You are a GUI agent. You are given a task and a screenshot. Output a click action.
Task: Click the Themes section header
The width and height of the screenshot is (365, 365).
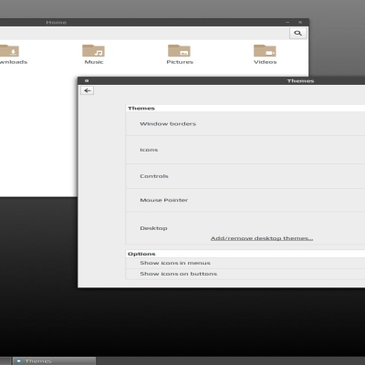(141, 109)
